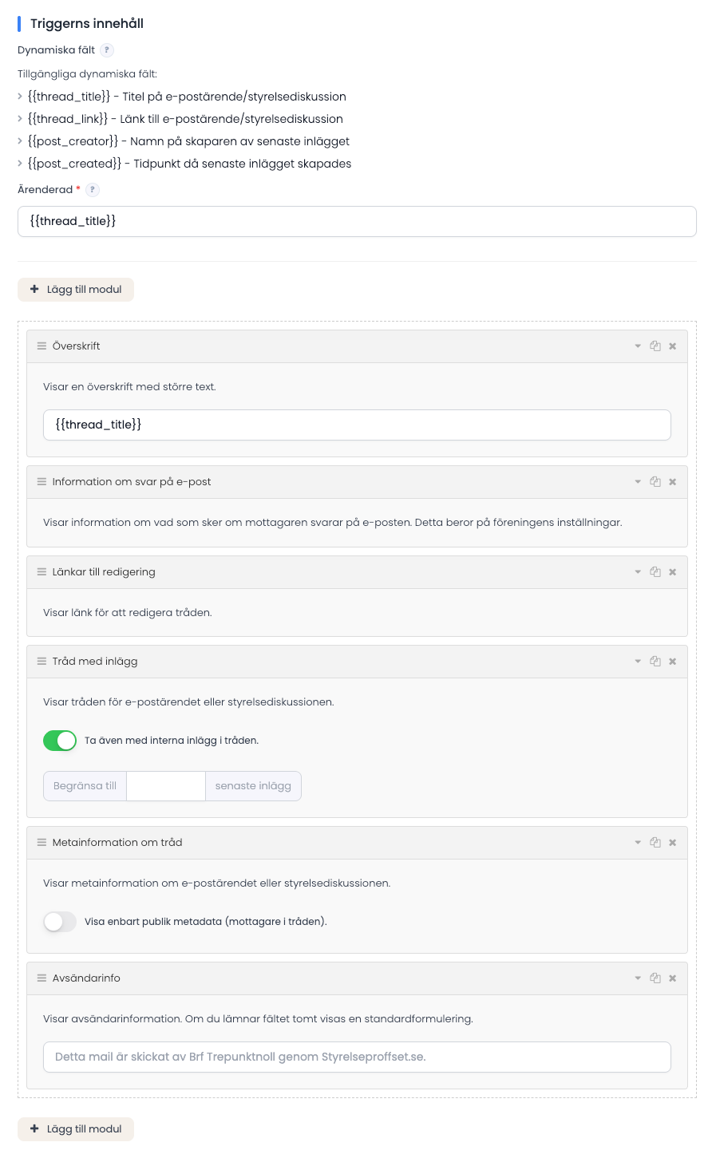The height and width of the screenshot is (1158, 712).
Task: Duplicate the Överskrift module
Action: point(655,346)
